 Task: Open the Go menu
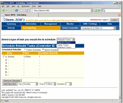point(18,6)
